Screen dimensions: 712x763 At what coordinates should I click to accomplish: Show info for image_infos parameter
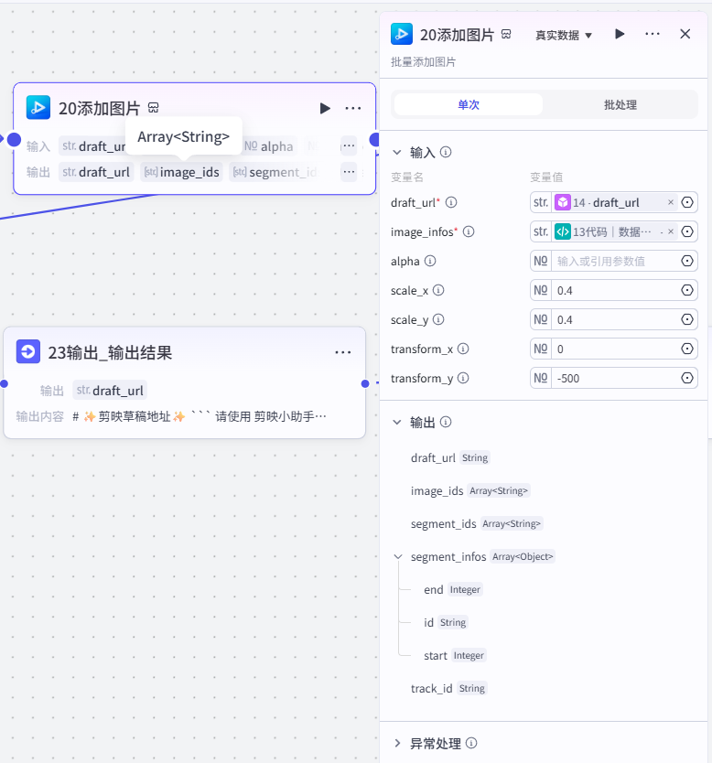coord(469,231)
